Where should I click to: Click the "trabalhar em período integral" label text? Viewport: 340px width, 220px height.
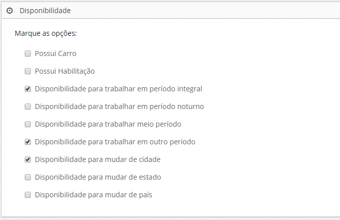coord(118,89)
